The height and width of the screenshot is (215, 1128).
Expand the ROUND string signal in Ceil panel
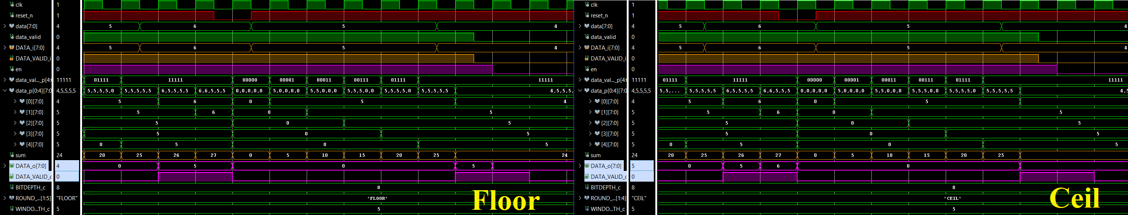point(580,198)
